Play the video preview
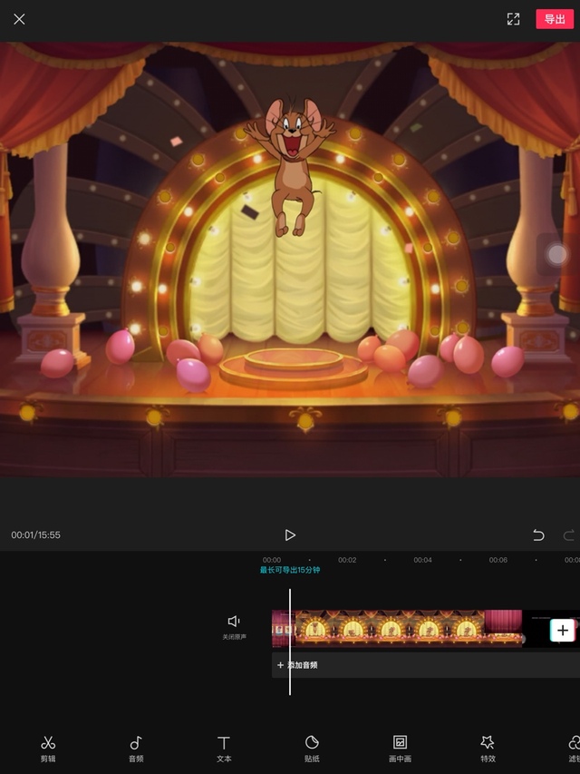Screen dimensions: 580x774 [x=290, y=535]
